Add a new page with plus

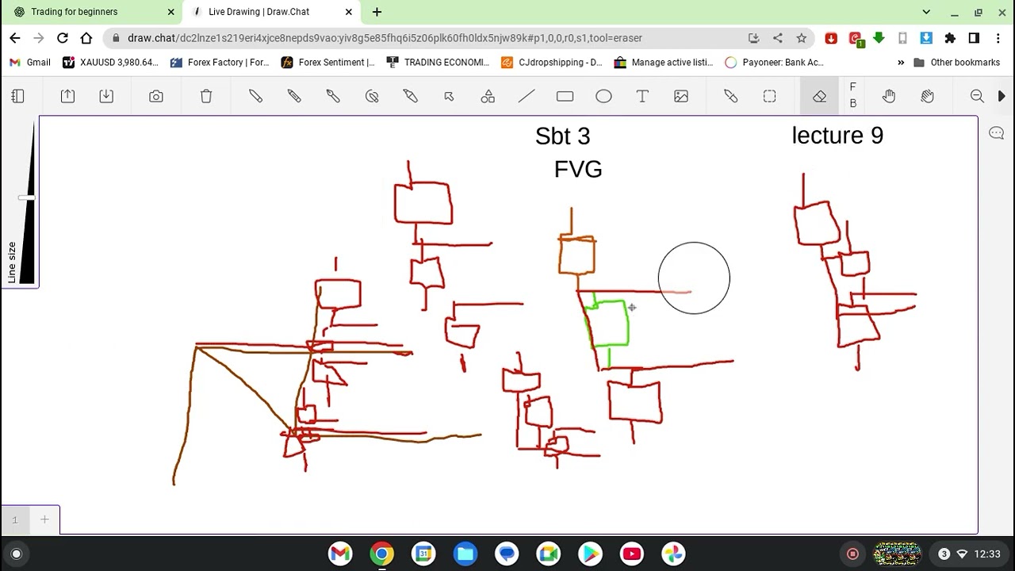point(44,519)
